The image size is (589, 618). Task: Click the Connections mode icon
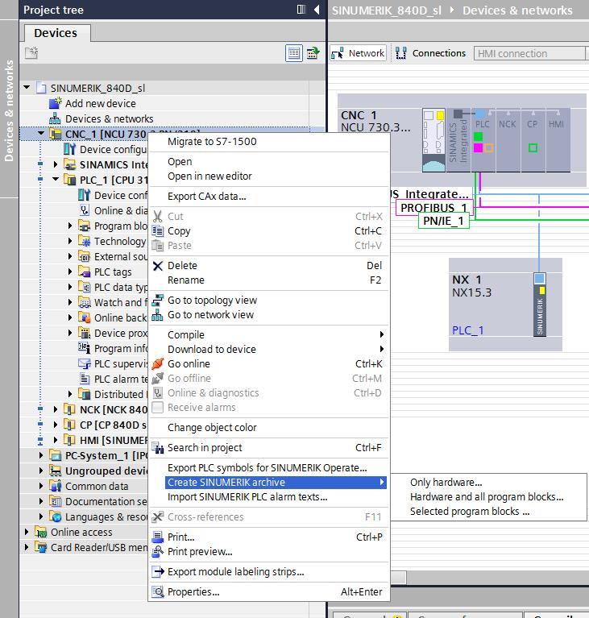pyautogui.click(x=401, y=53)
